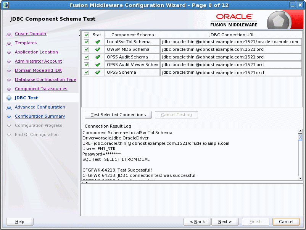Select the OWSM MDS Schema name cell
This screenshot has width=306, height=230.
coord(132,49)
